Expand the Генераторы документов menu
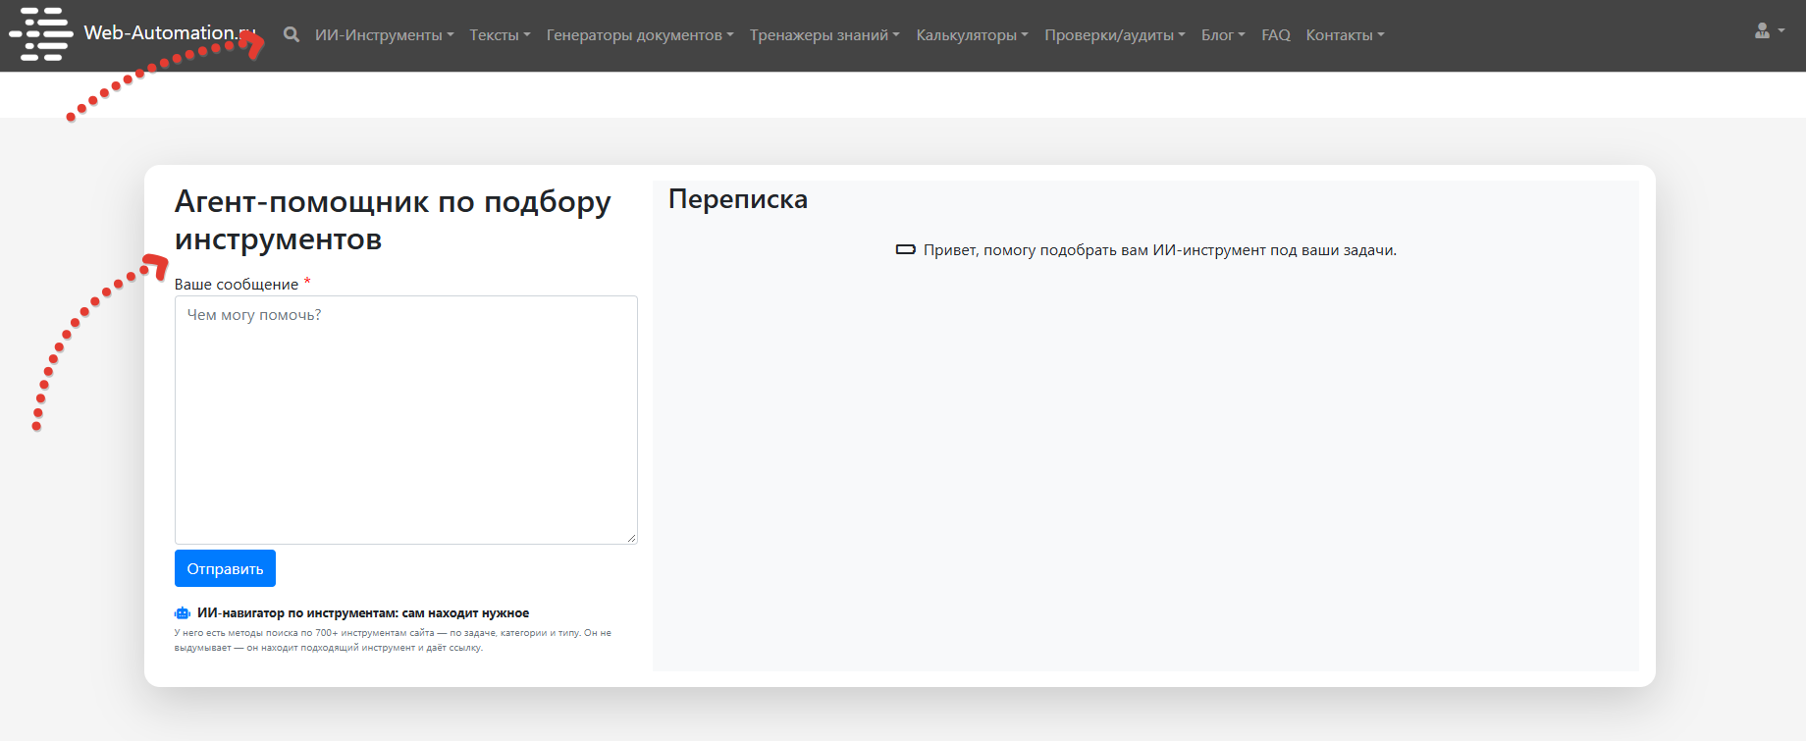Screen dimensions: 1806x741 pos(640,35)
